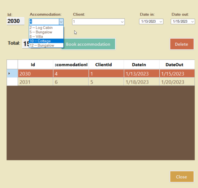Select row header of booking 2031

[12, 82]
